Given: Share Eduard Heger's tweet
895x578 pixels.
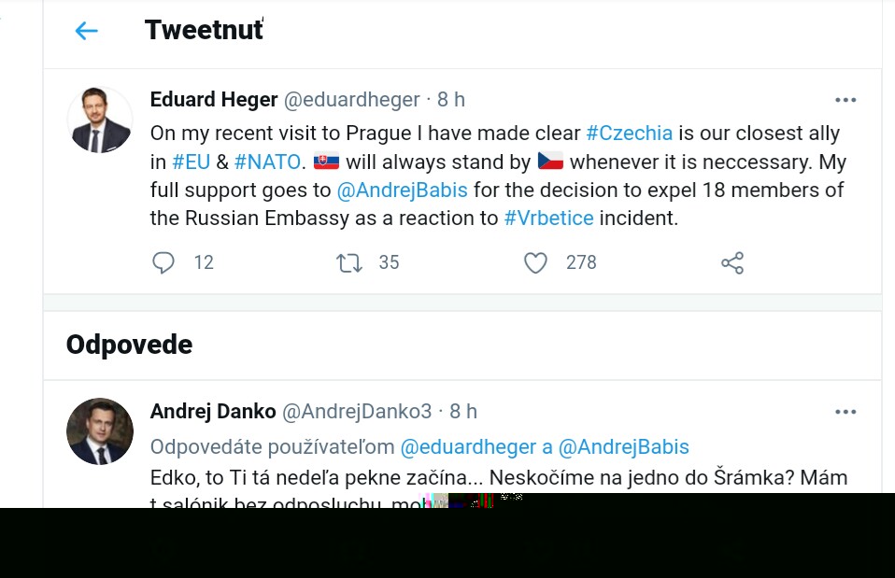Looking at the screenshot, I should point(732,263).
